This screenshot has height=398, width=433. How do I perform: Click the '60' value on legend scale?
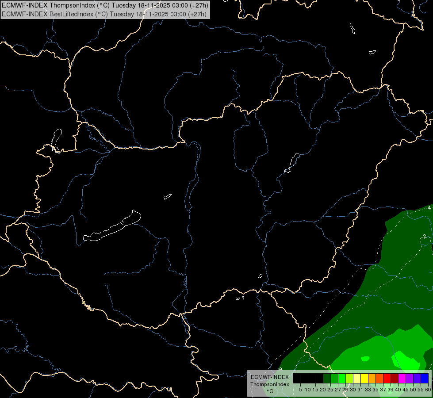pos(428,390)
